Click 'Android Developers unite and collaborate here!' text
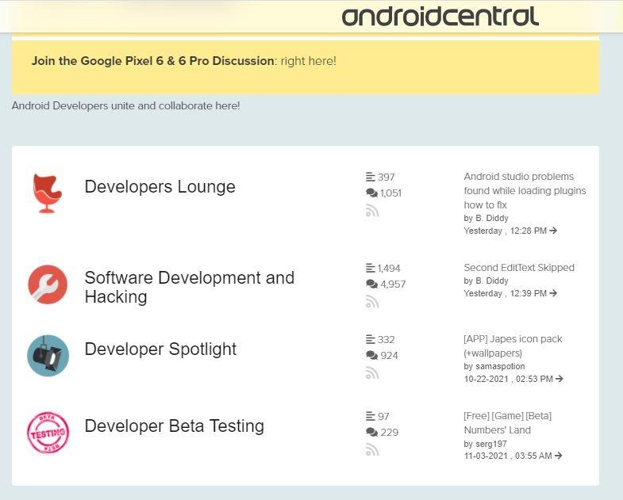 125,106
